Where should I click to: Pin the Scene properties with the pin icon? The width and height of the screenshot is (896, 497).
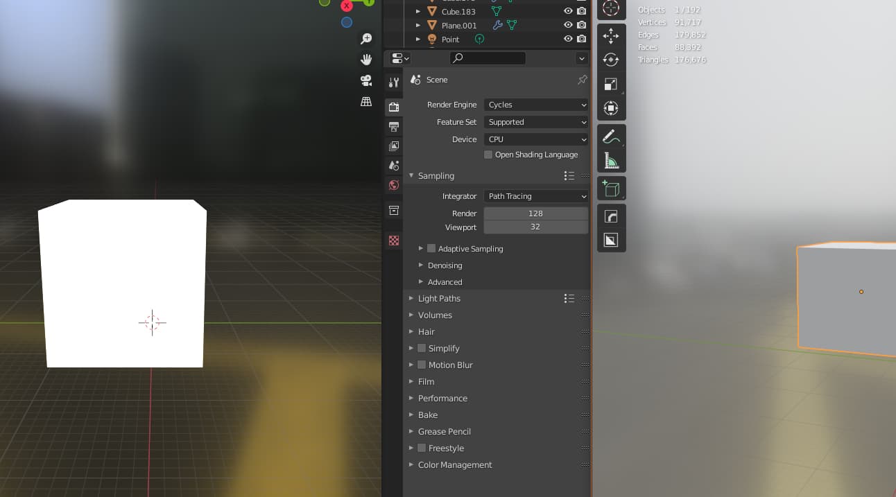pos(582,80)
